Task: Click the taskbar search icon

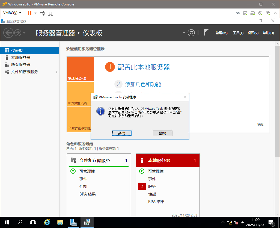Action: (20, 223)
